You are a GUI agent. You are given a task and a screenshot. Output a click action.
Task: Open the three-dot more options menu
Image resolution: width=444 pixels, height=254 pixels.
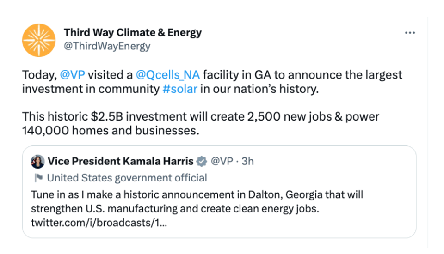point(410,33)
